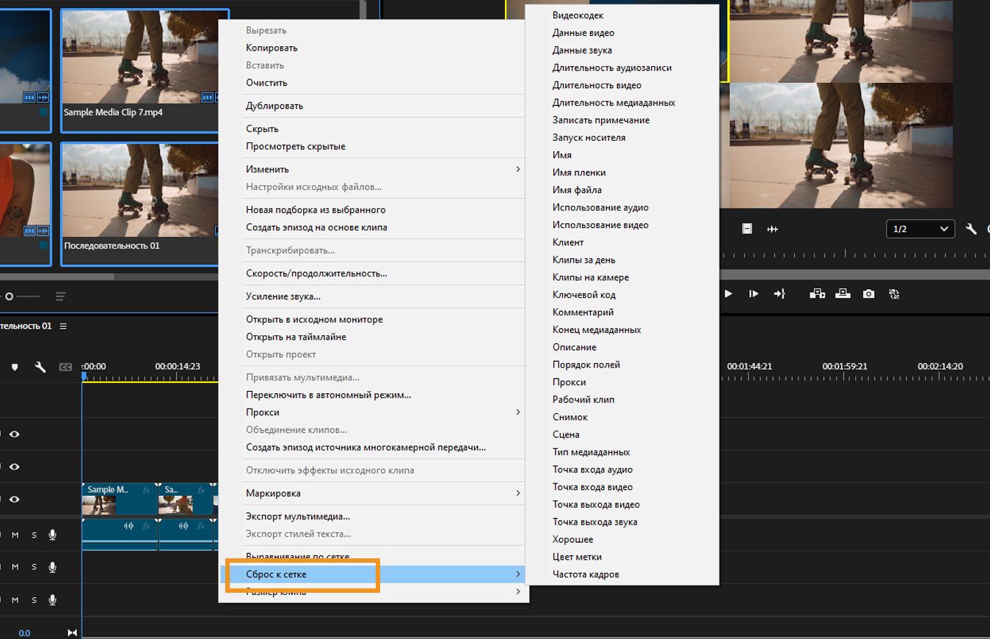
Task: Click the fx badge on the first audio clip
Action: (147, 525)
